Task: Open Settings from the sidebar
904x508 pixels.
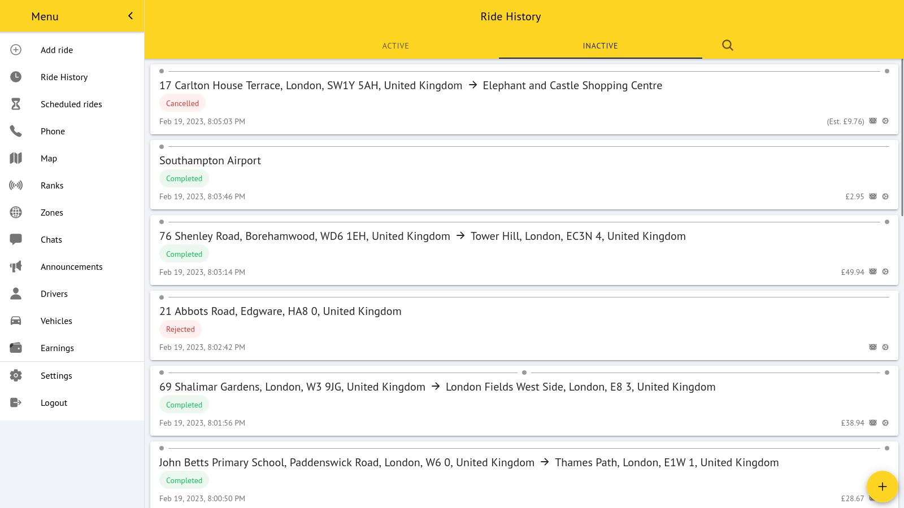Action: coord(56,375)
